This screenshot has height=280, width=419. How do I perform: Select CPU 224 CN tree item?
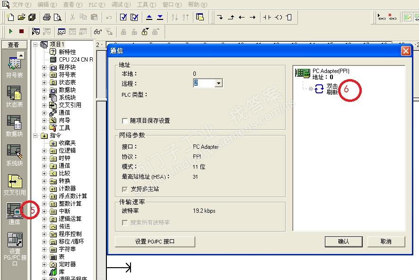(x=76, y=60)
